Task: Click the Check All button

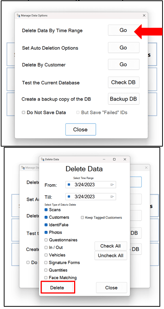Action: click(x=111, y=246)
